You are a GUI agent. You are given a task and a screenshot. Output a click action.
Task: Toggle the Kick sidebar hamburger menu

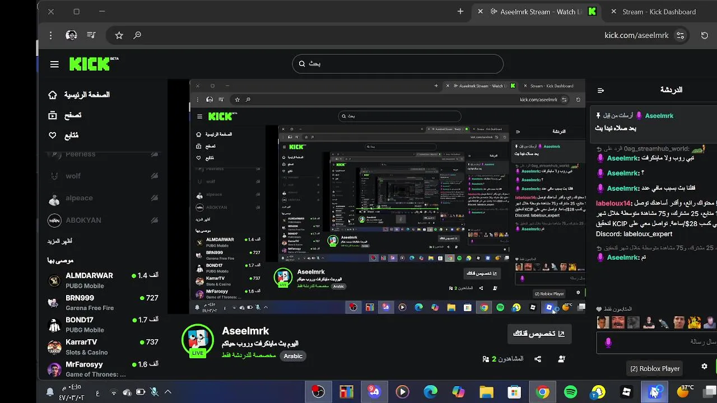(54, 64)
